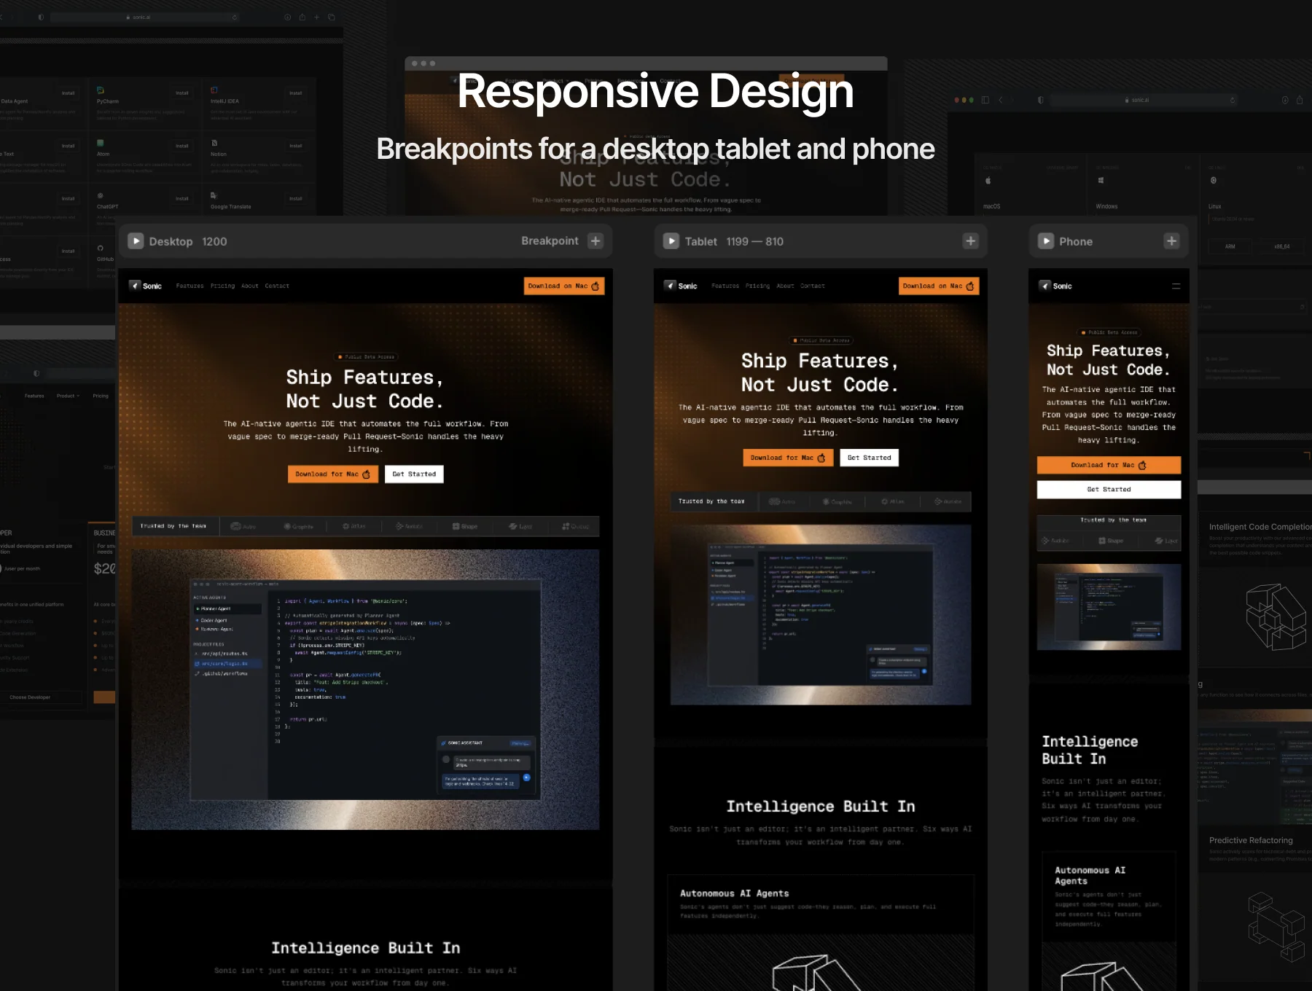Click the Breakpoint label in Desktop bar
The image size is (1312, 991).
tap(550, 241)
